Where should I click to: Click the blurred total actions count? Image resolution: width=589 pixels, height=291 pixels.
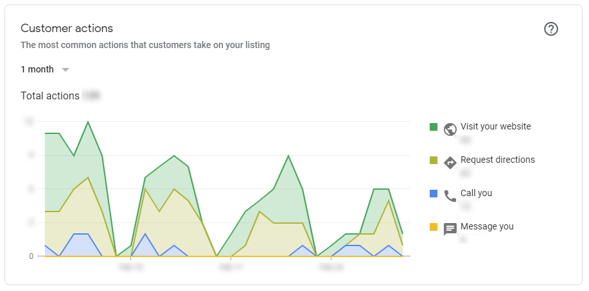pyautogui.click(x=91, y=96)
